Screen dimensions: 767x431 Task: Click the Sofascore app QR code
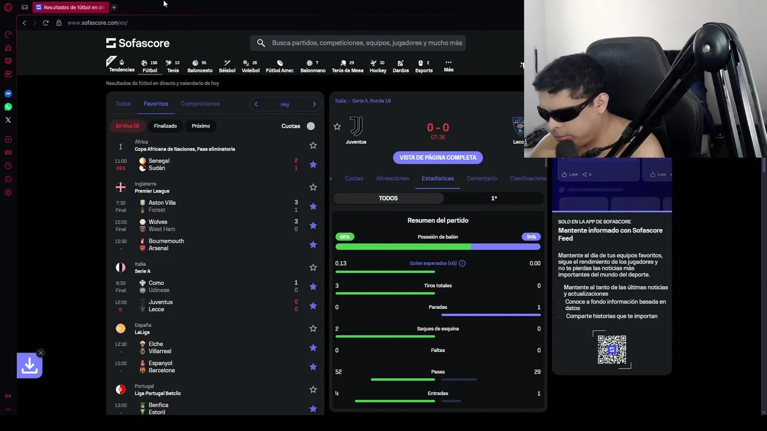612,350
